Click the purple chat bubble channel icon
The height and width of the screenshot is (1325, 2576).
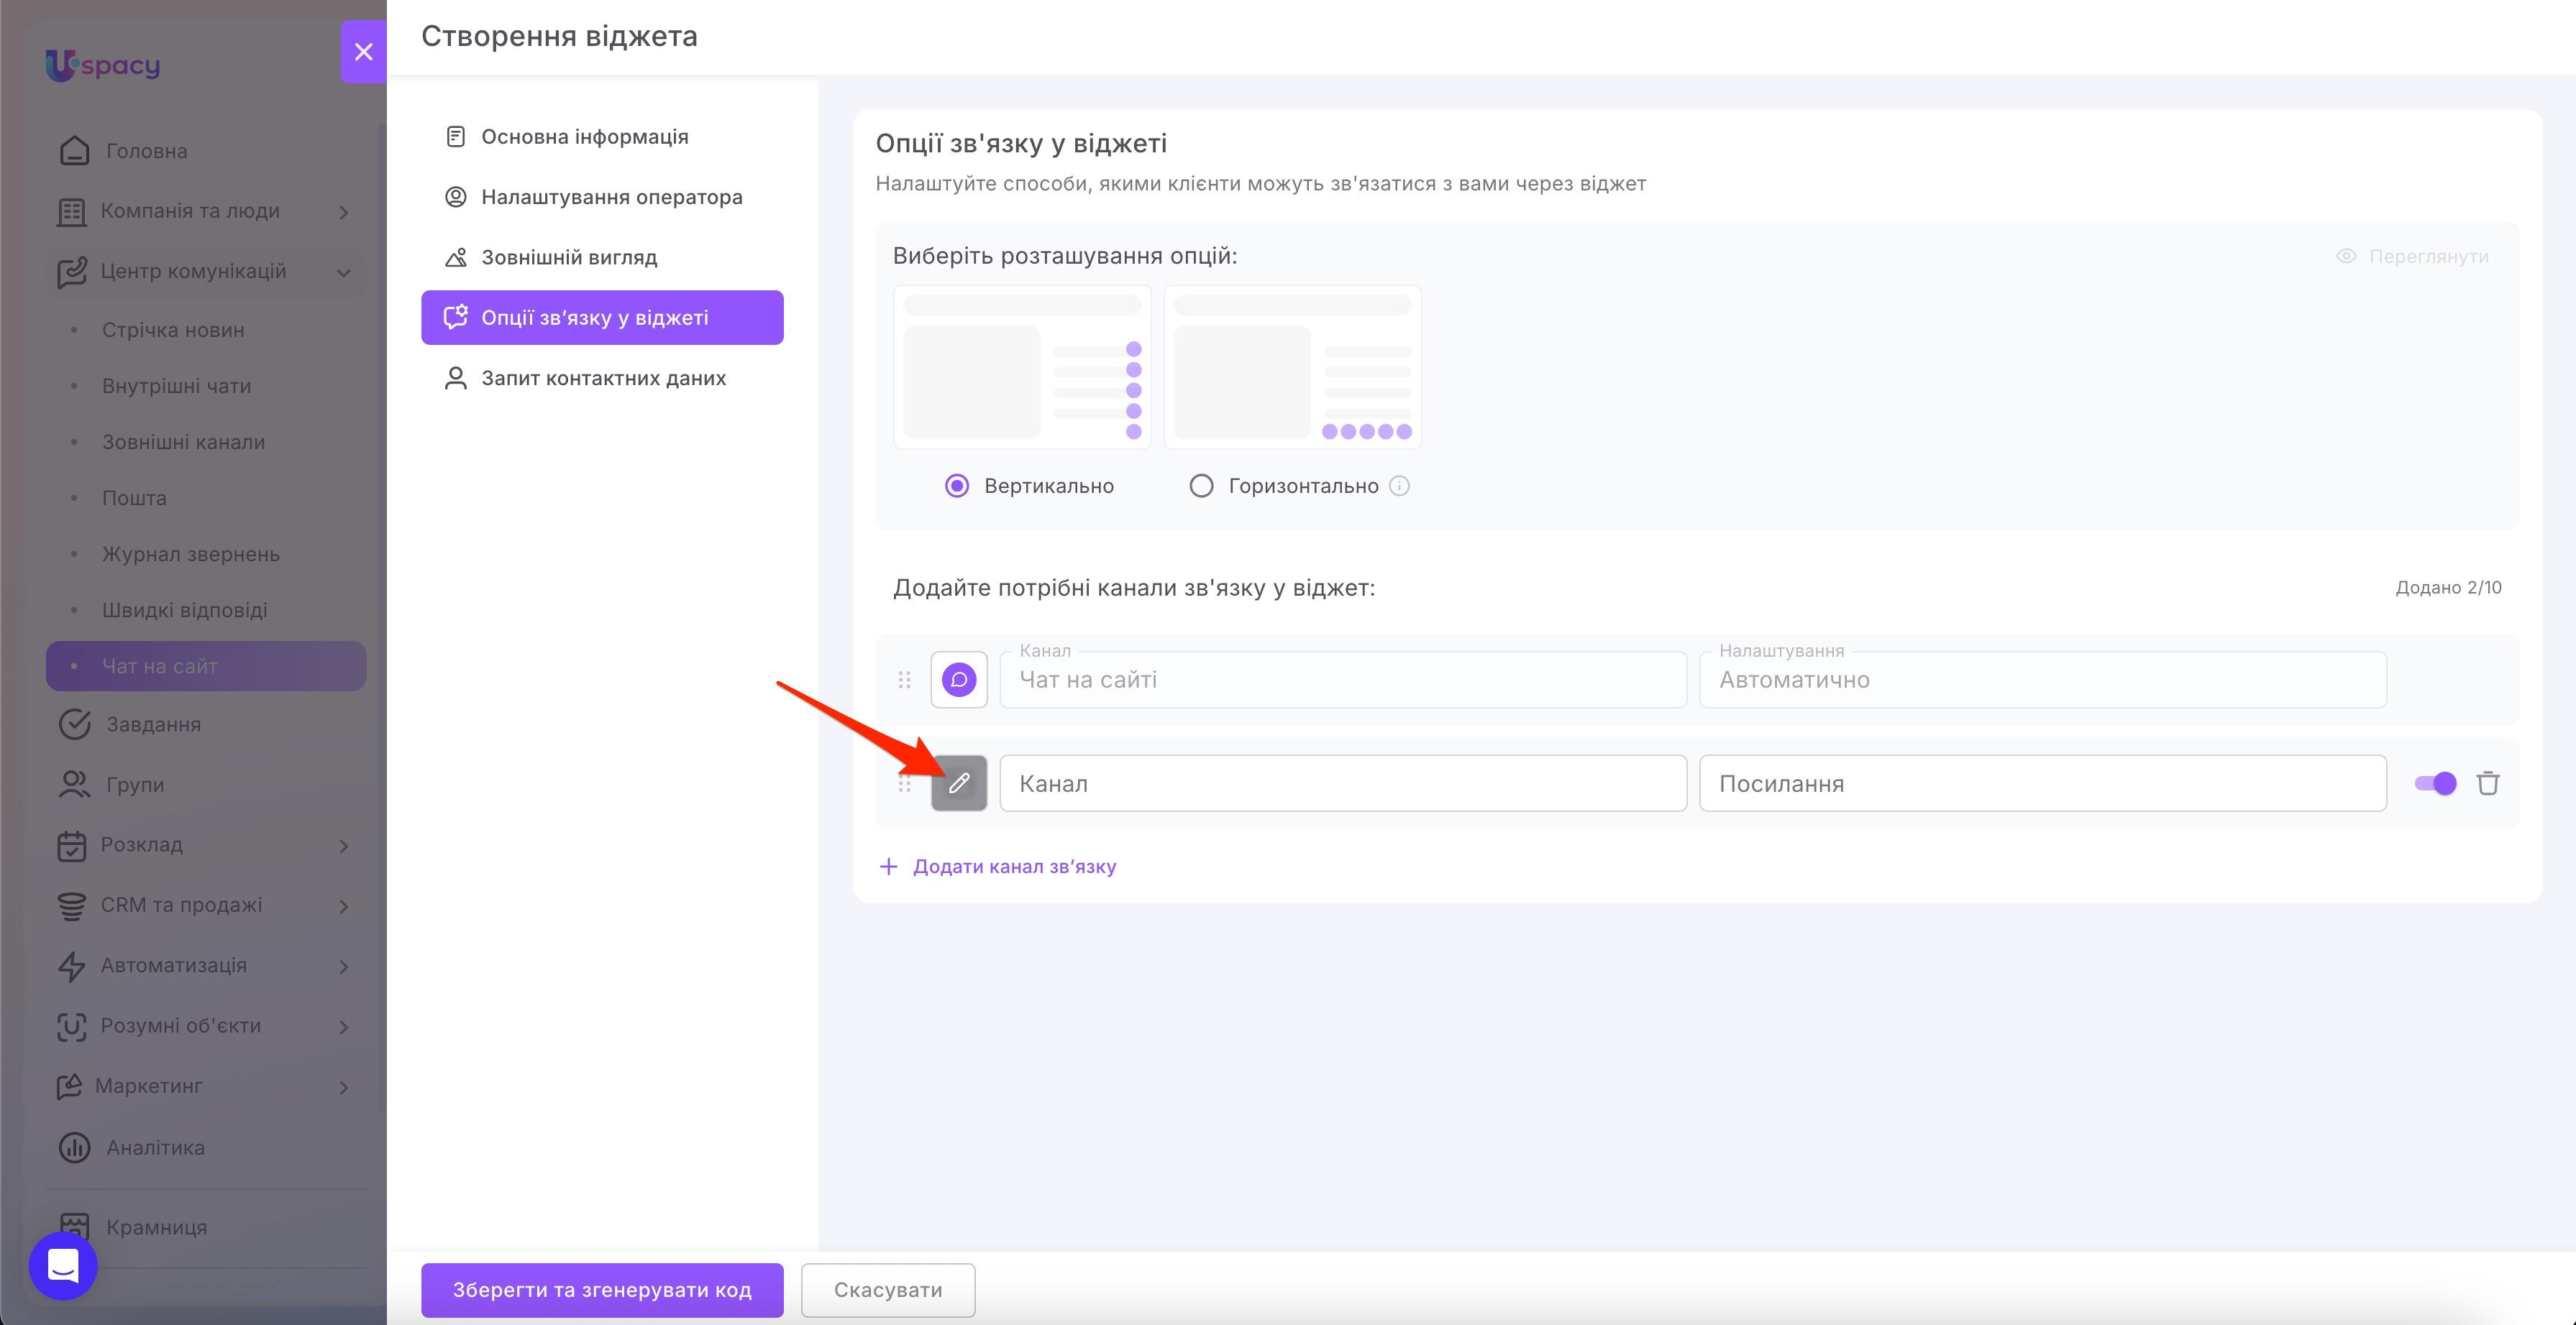pyautogui.click(x=959, y=680)
